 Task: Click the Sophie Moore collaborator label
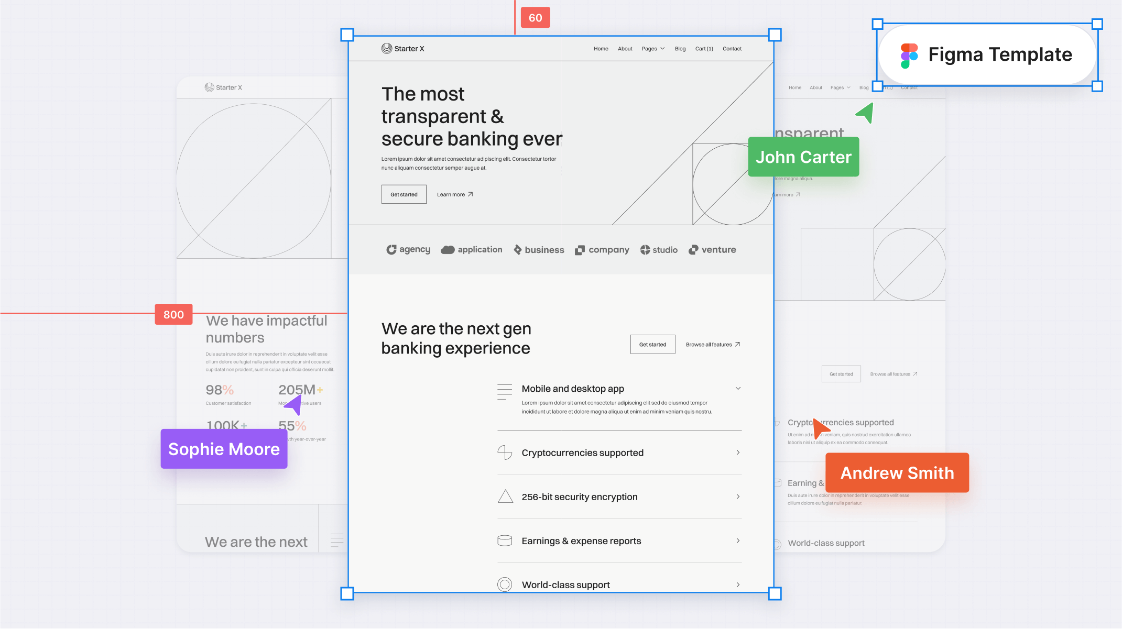tap(223, 449)
